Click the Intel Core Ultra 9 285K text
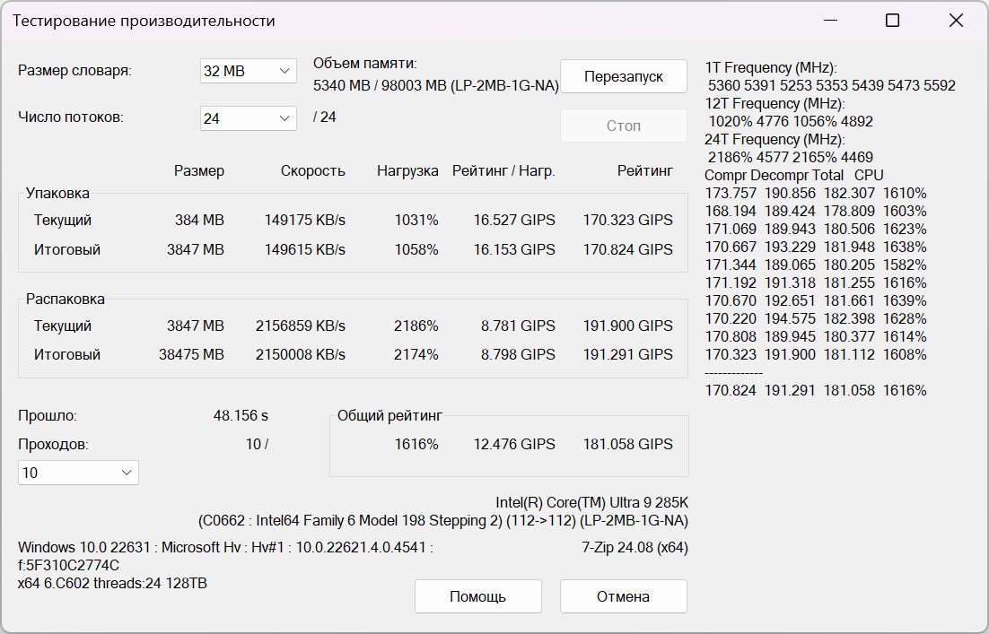 click(x=591, y=502)
